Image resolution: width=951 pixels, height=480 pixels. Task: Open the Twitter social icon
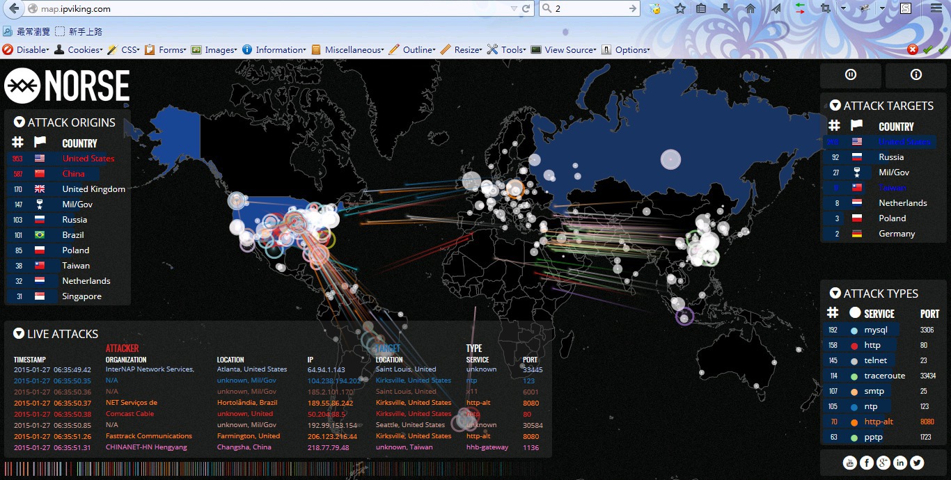click(x=917, y=463)
